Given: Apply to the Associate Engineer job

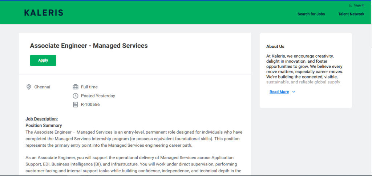Looking at the screenshot, I should click(x=43, y=60).
